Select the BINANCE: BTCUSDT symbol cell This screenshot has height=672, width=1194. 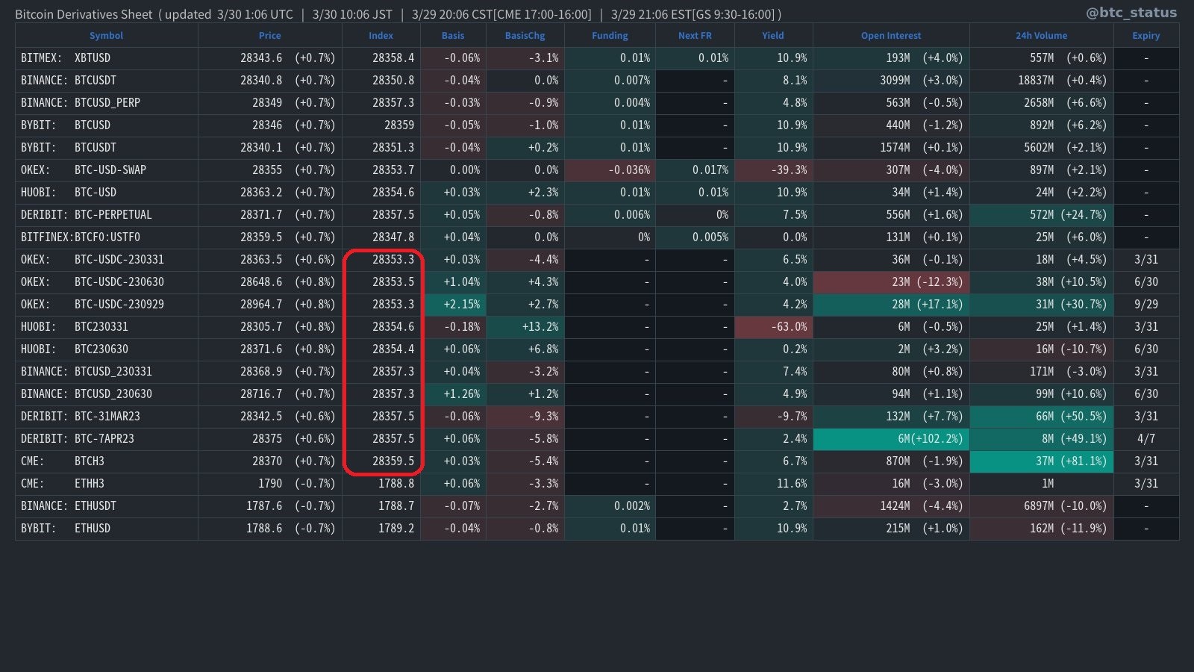coord(107,81)
